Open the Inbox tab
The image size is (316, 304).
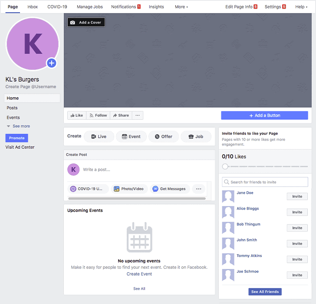pyautogui.click(x=33, y=7)
